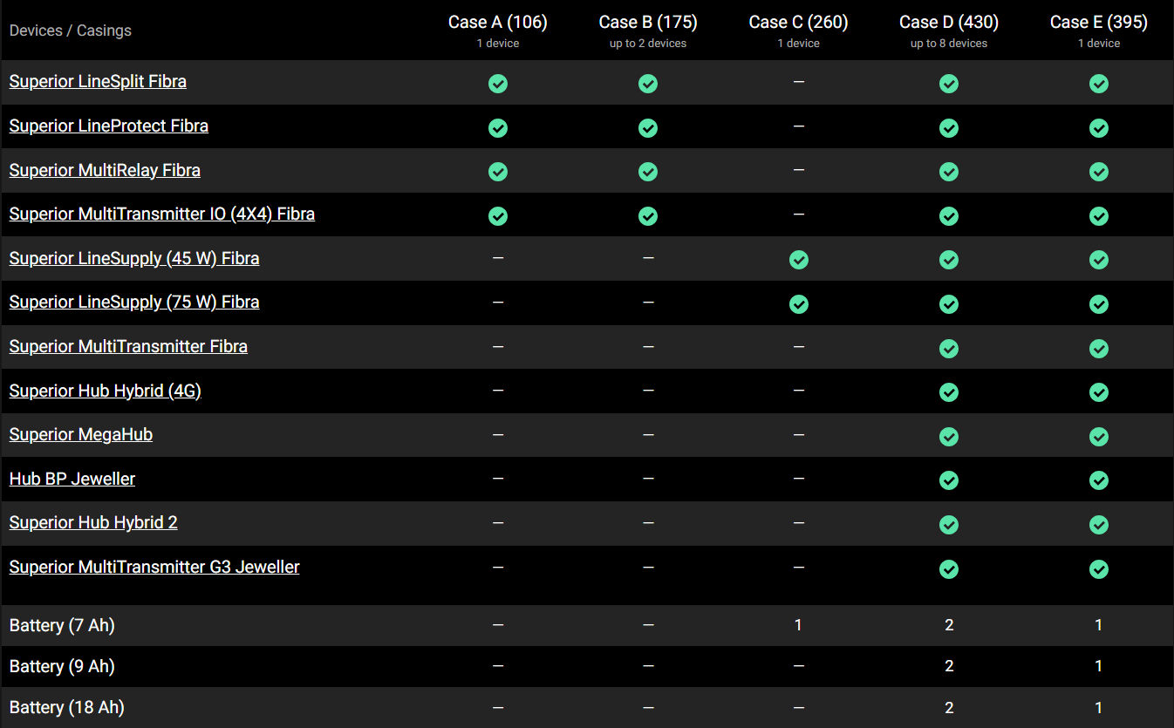Open the Superior LineProtect Fibra link

(x=109, y=126)
